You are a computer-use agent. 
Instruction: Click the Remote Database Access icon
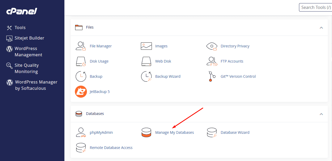(x=81, y=148)
